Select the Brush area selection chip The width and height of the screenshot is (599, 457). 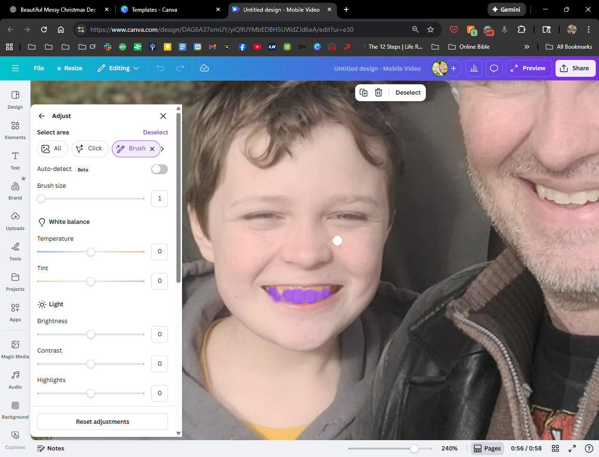tap(132, 148)
